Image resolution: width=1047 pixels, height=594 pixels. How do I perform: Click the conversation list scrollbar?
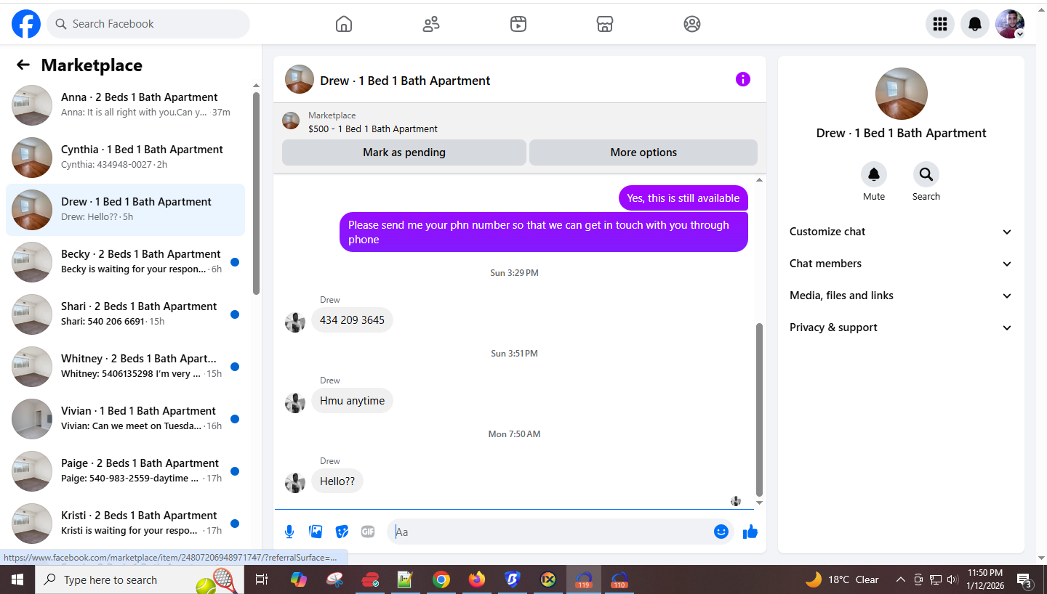pos(256,192)
